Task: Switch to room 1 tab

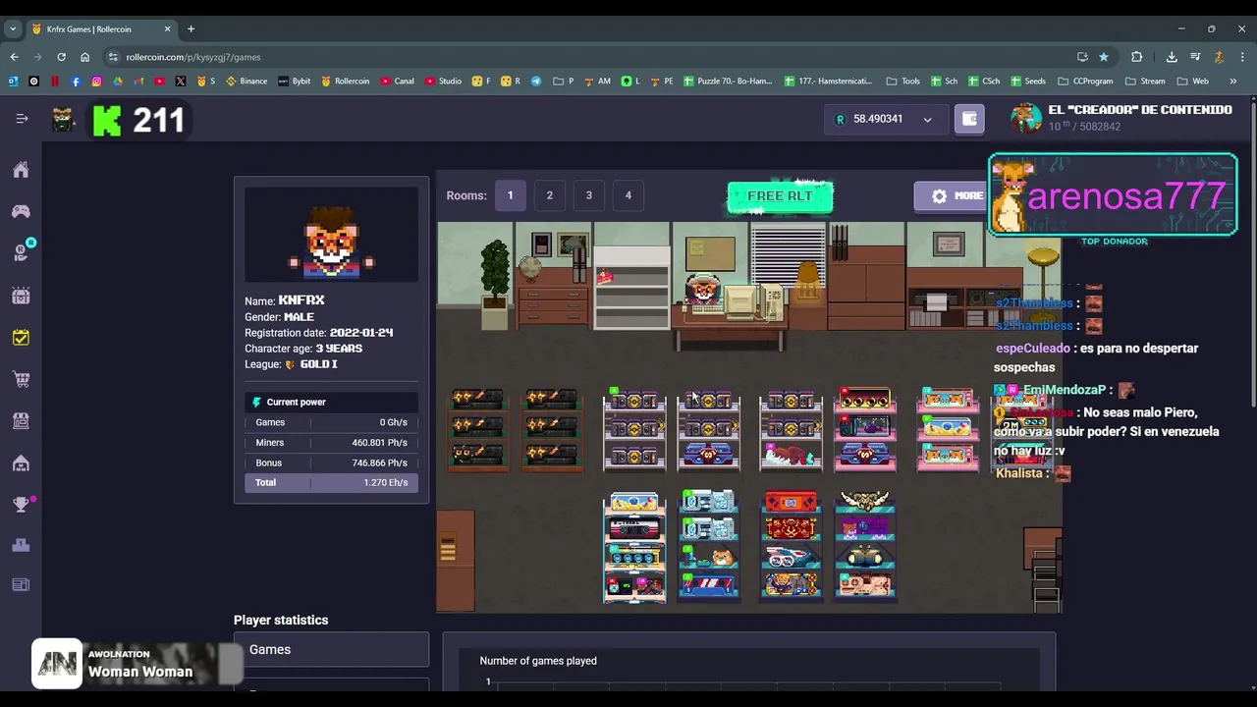Action: point(510,195)
